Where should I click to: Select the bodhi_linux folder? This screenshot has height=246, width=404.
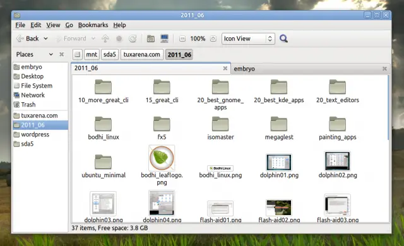pos(104,128)
